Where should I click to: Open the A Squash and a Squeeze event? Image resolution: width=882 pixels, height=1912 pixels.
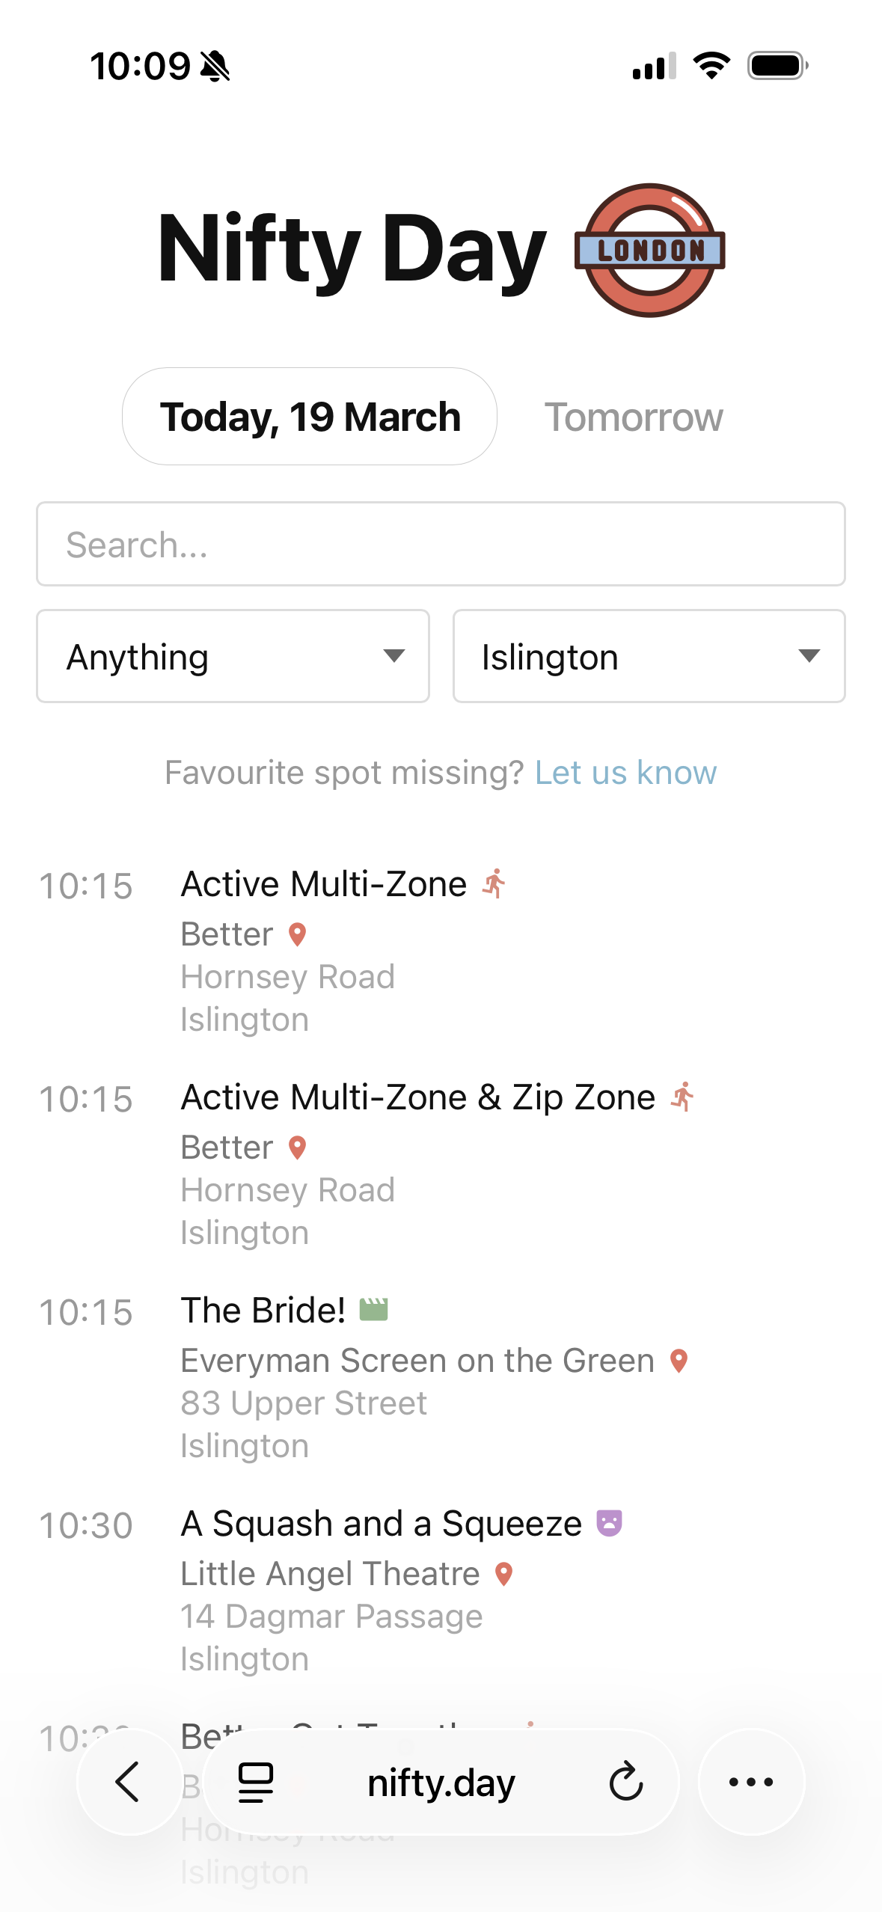click(x=382, y=1524)
